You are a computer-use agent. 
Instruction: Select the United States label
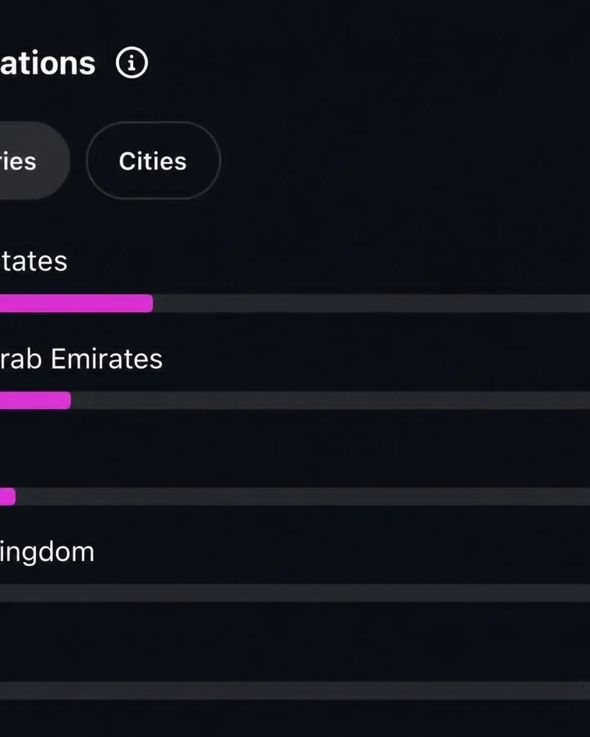coord(33,261)
